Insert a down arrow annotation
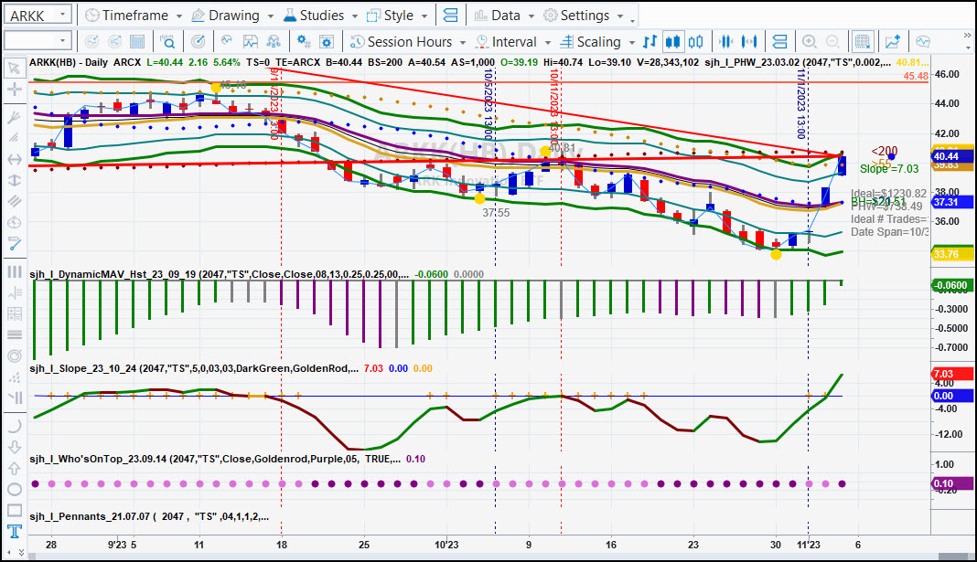Viewport: 977px width, 562px height. (14, 447)
